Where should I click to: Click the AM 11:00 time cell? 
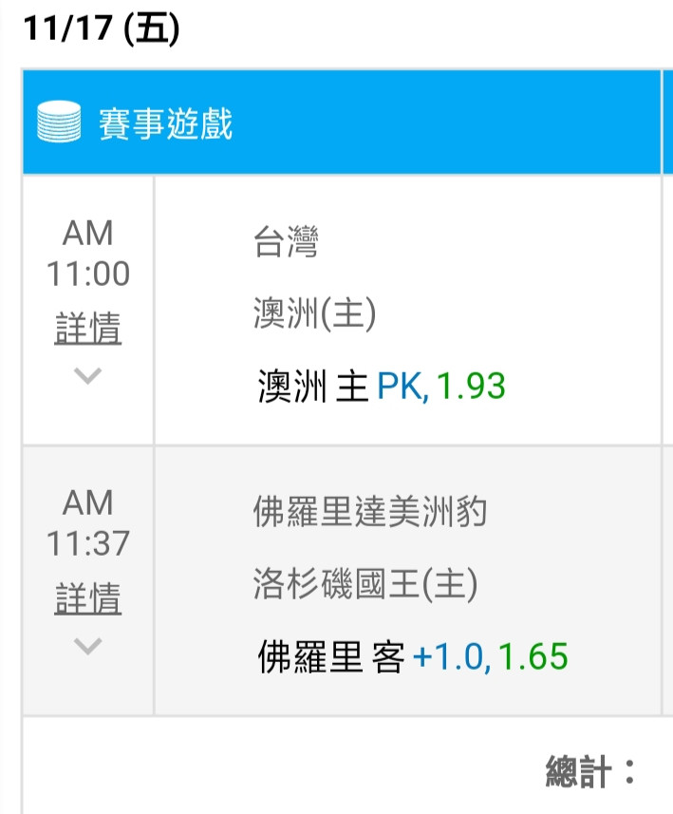pyautogui.click(x=87, y=253)
